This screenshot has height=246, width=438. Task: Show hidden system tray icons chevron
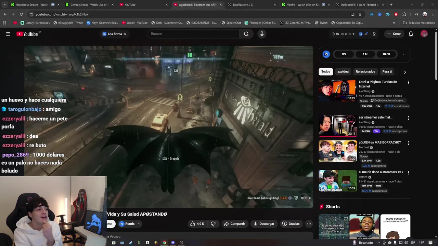coord(379,243)
